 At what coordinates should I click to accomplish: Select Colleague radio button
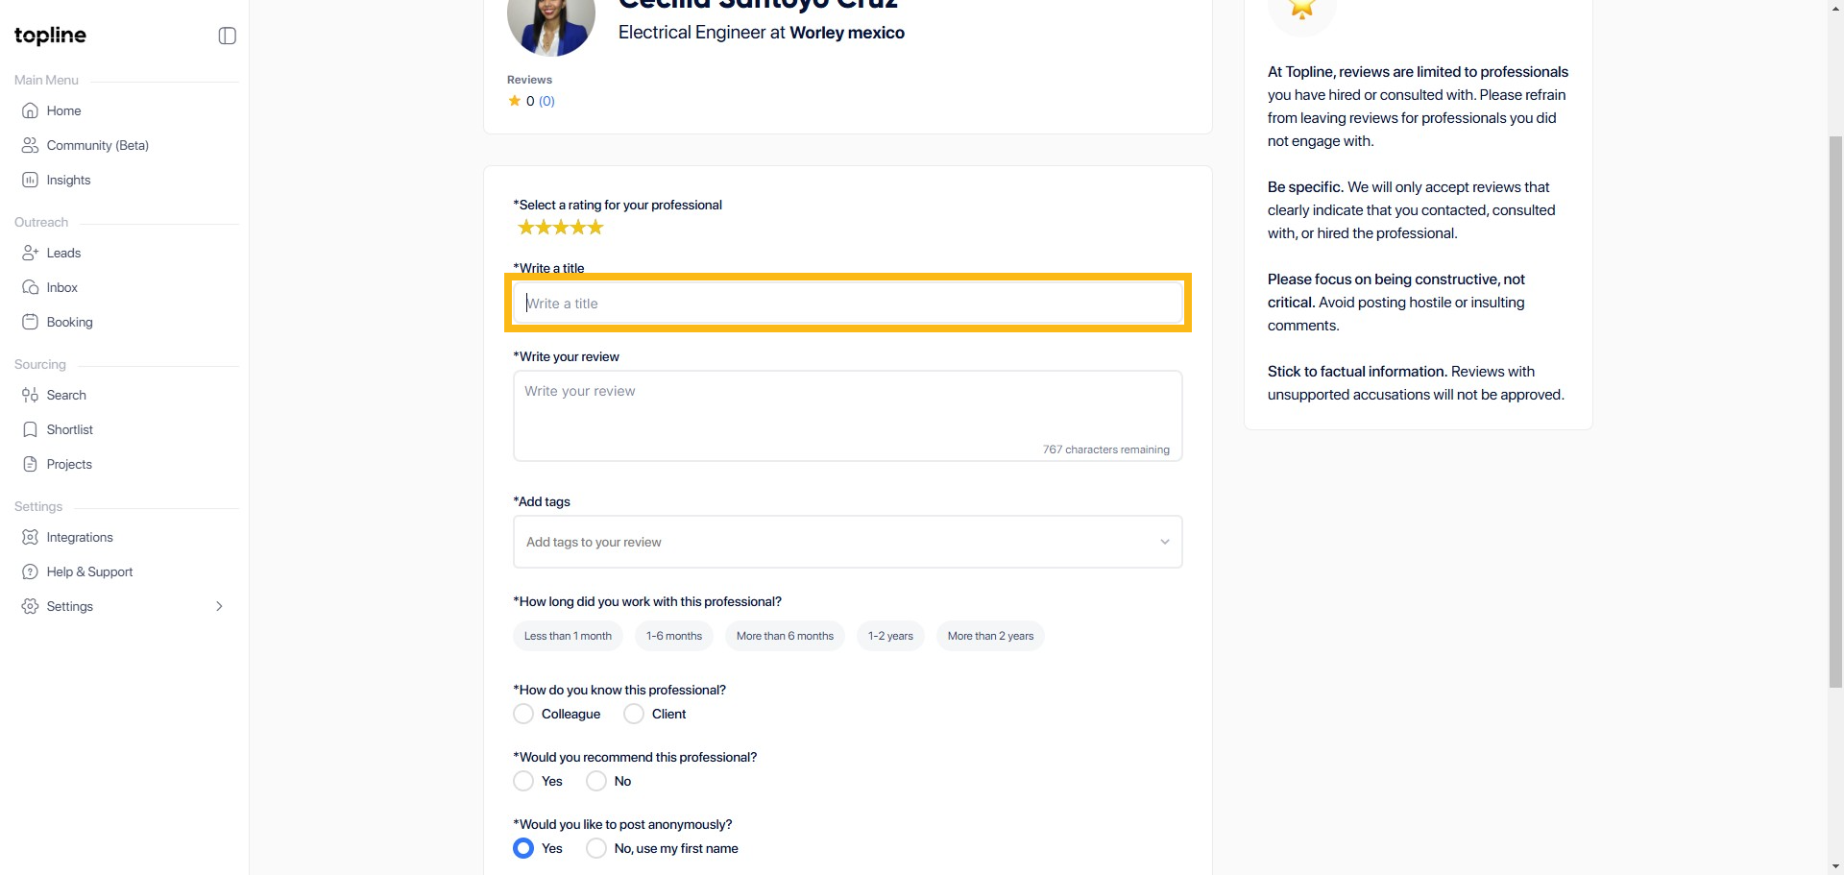pyautogui.click(x=523, y=714)
